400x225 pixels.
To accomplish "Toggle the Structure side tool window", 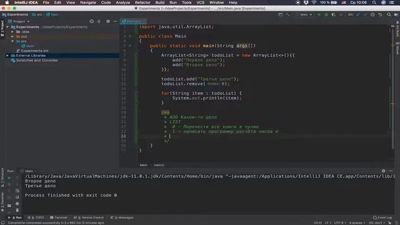I will click(2, 177).
